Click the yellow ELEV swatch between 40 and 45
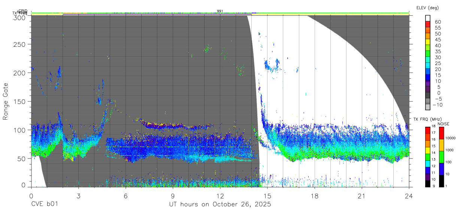Image resolution: width=460 pixels, height=212 pixels. click(x=428, y=42)
